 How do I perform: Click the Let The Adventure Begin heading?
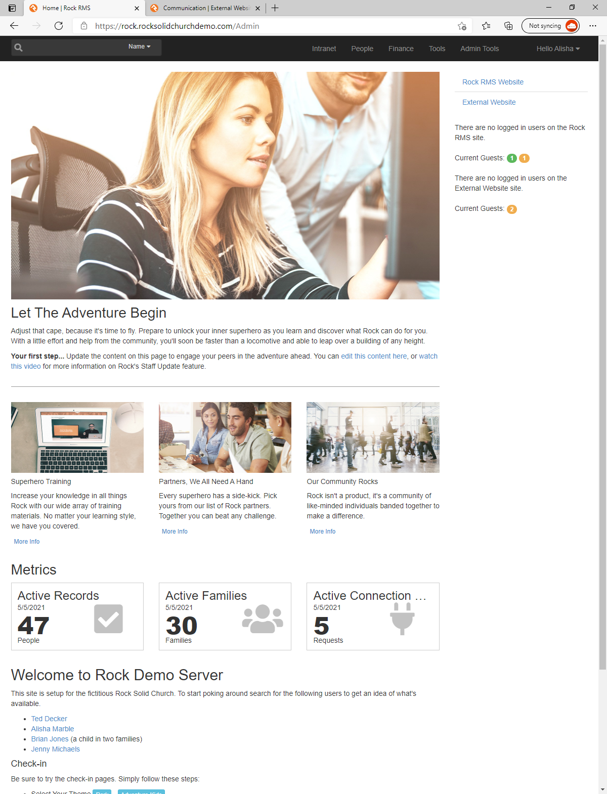tap(89, 313)
